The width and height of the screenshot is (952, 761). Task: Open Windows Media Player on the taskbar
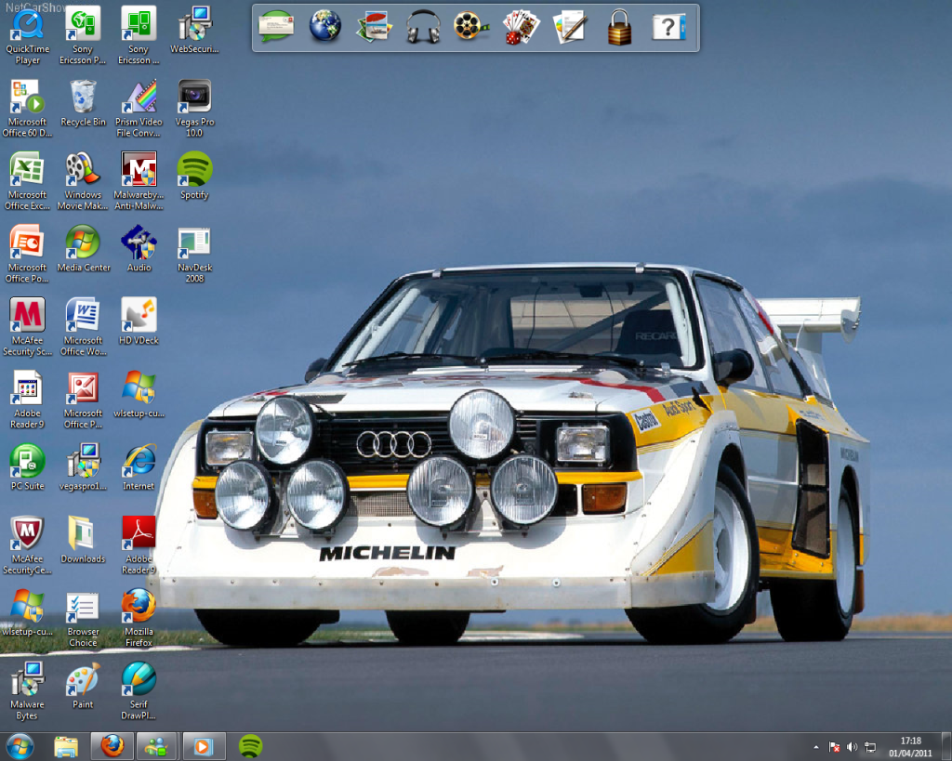point(204,746)
